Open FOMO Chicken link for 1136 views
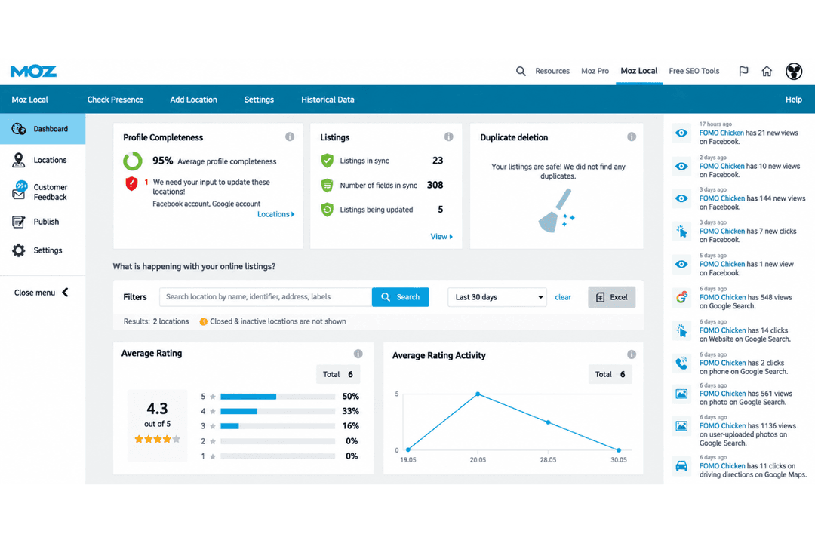This screenshot has height=543, width=815. pos(722,425)
